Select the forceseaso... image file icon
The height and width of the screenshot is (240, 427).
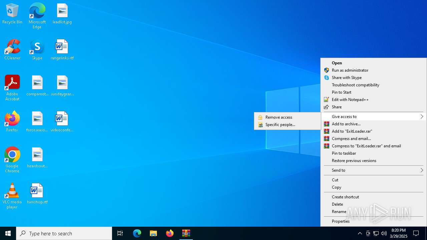[37, 122]
